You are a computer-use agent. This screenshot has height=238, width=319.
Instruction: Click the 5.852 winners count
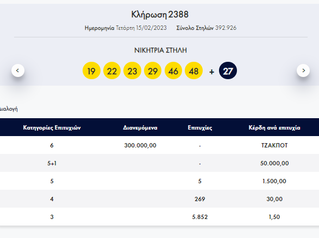(200, 217)
